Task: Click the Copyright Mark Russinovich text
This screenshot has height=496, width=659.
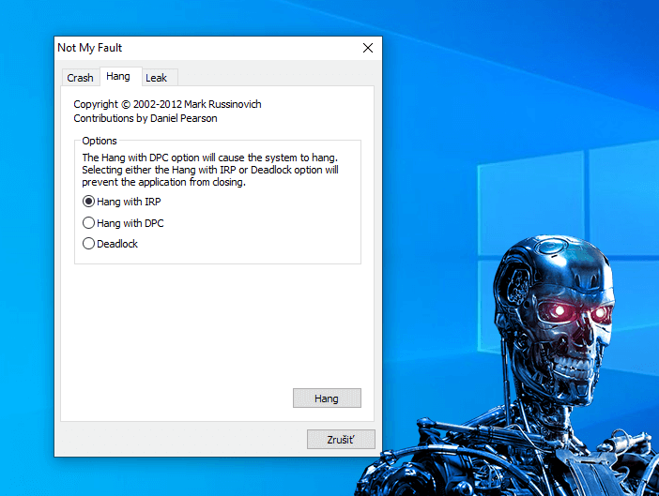Action: (x=167, y=104)
